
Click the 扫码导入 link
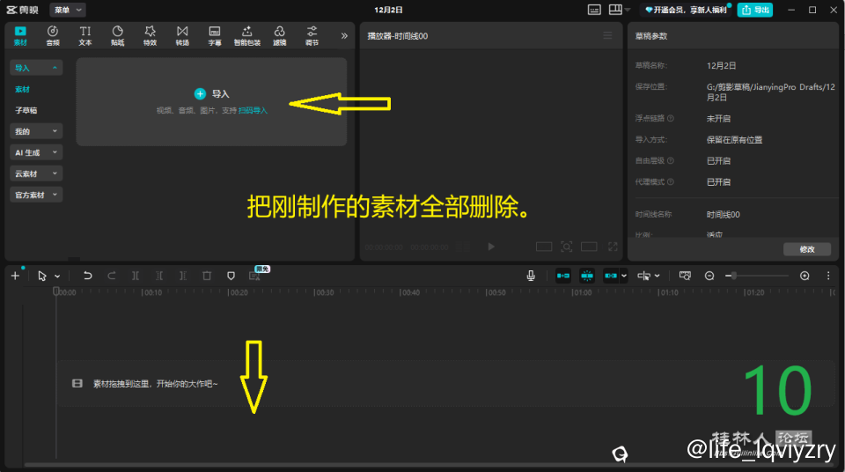tap(253, 110)
